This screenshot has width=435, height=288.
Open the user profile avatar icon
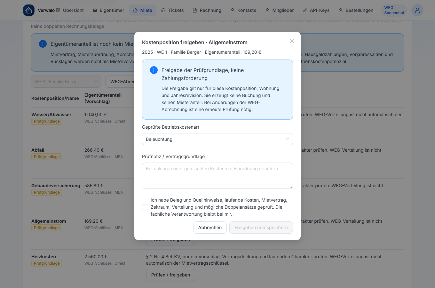point(417,10)
